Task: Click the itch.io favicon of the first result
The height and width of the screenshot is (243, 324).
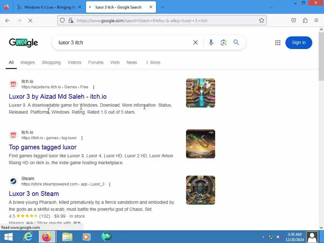Action: click(13, 84)
